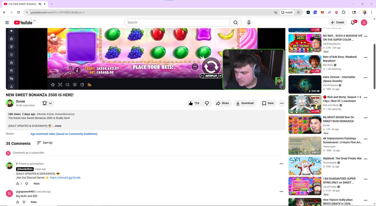Dislike the pinned DondeSlots comment
376x206 pixels.
[27, 183]
